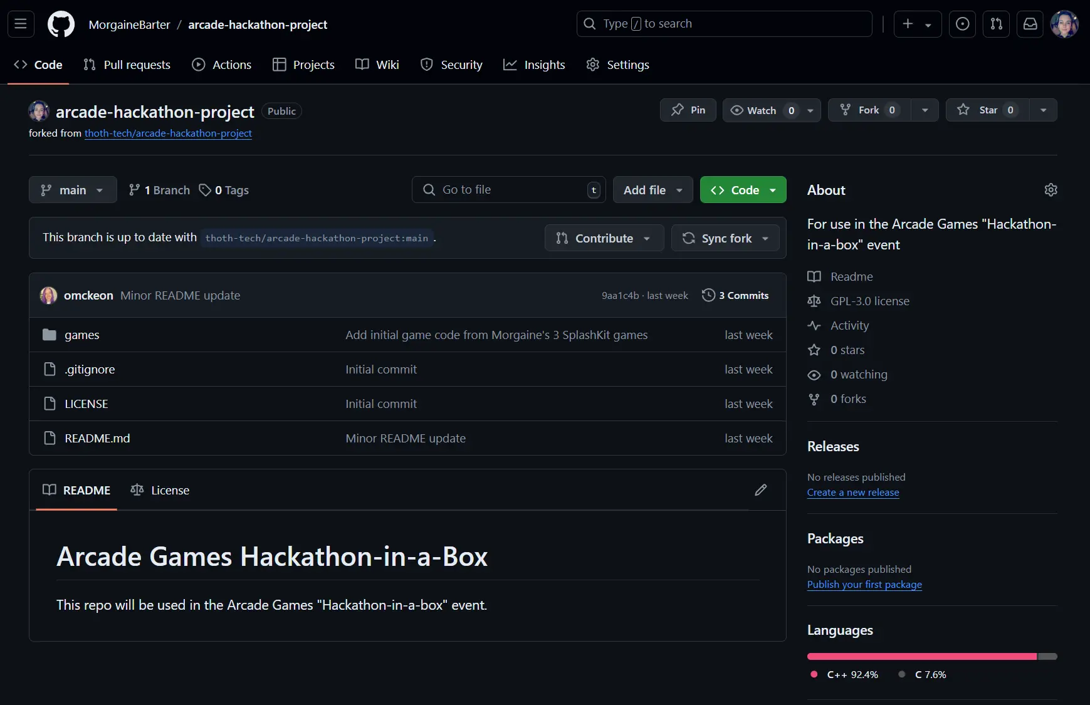Click the C++ 92.4% language entry

[844, 675]
